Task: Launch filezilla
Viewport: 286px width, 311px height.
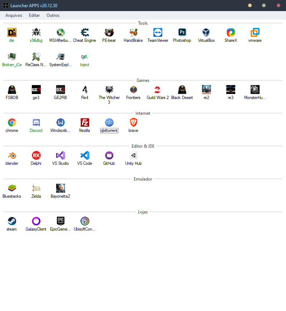Action: tap(85, 122)
